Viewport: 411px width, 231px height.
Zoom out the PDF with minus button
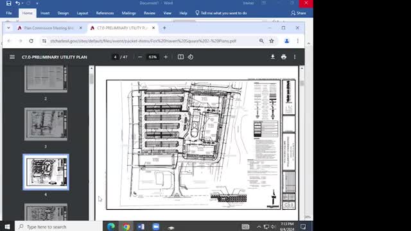coord(140,57)
